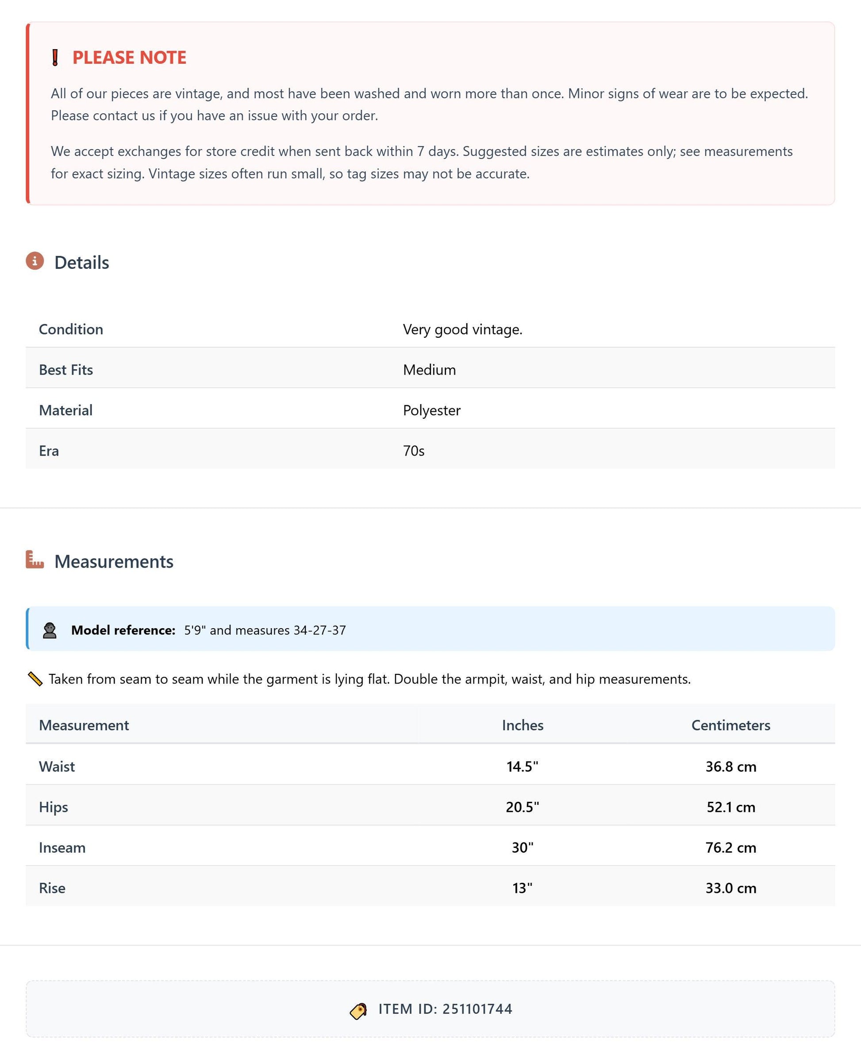Click the Details section heading
The height and width of the screenshot is (1059, 861).
click(82, 263)
